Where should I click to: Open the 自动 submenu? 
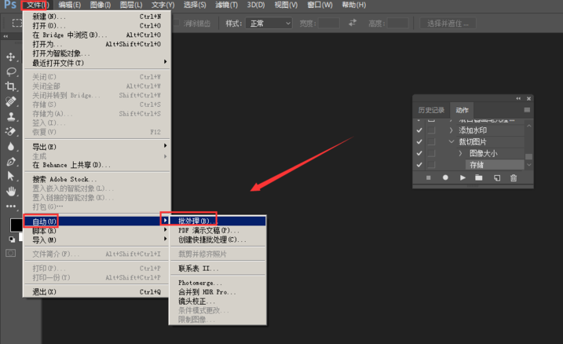pyautogui.click(x=96, y=221)
